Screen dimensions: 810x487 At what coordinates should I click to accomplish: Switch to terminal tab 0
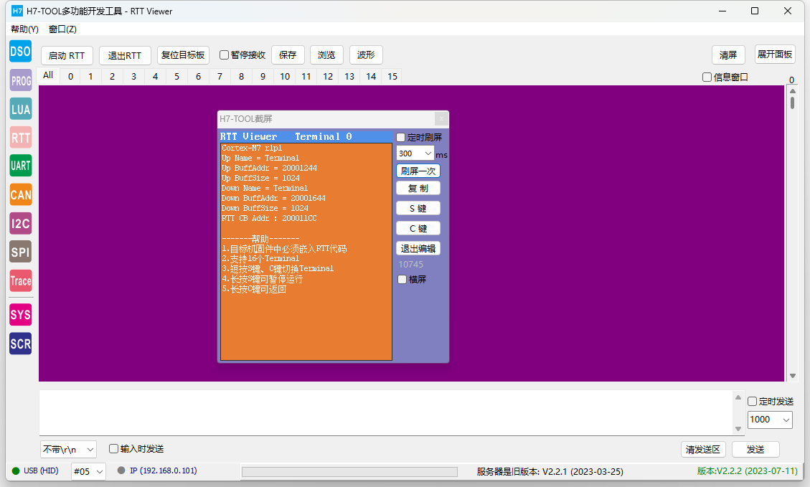[71, 77]
